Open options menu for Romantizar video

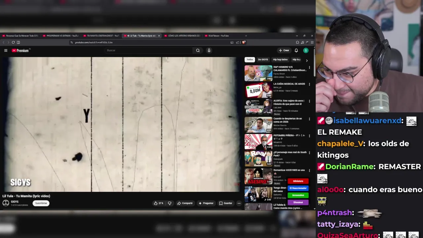309,171
